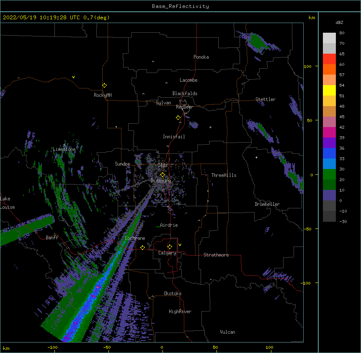Screen dimensions: 361x353
Task: Click the Cochrane city label
Action: click(135, 238)
